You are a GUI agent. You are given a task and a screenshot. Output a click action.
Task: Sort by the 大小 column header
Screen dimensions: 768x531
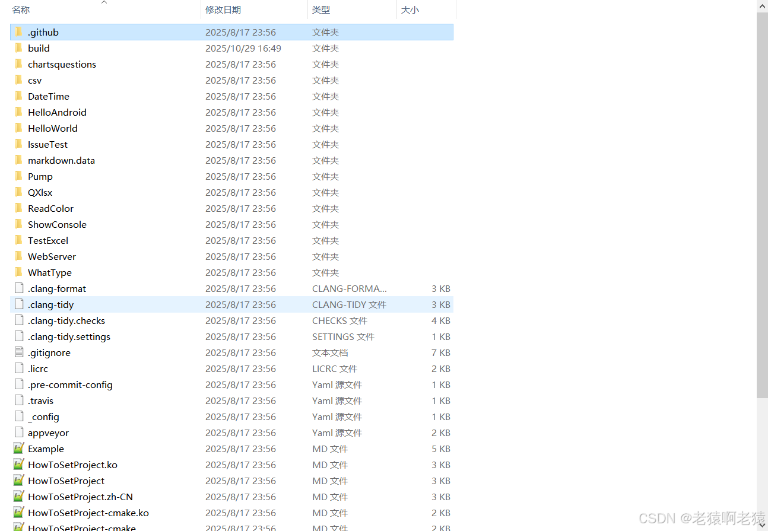[x=410, y=10]
